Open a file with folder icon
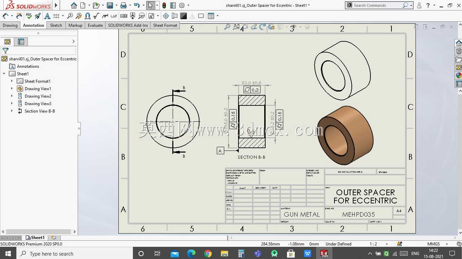462x259 pixels. [x=96, y=5]
